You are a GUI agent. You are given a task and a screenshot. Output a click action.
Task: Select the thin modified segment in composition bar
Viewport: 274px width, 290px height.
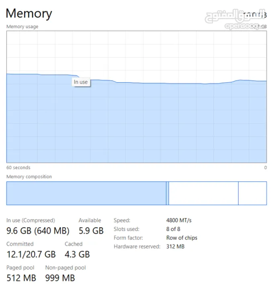168,193
